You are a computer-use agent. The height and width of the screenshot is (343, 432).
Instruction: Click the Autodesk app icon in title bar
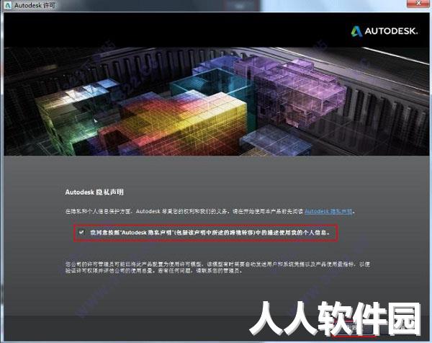[x=8, y=5]
